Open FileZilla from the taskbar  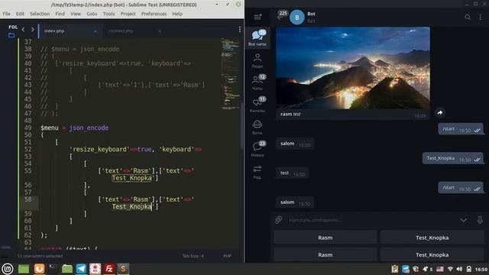click(109, 268)
